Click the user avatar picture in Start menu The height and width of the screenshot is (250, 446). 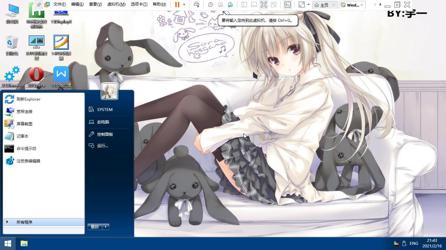(x=109, y=91)
